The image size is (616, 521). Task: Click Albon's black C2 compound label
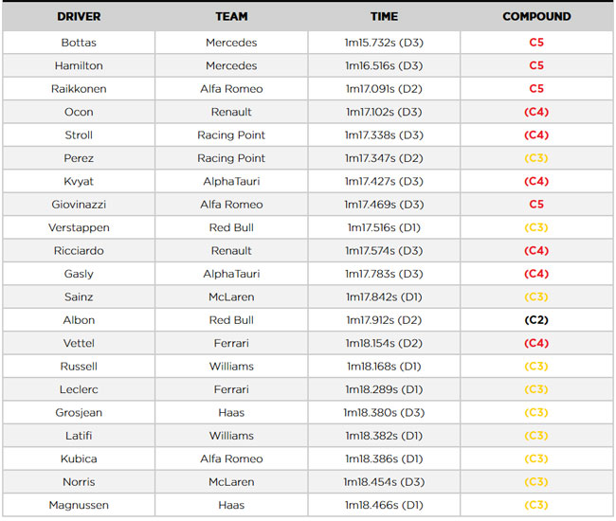point(536,320)
